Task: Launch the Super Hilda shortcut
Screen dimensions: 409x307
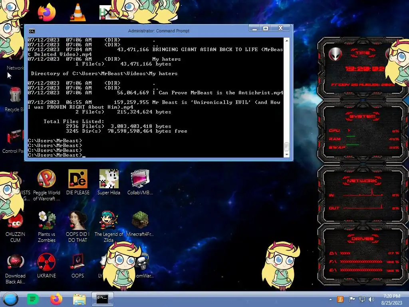Action: coord(109,182)
